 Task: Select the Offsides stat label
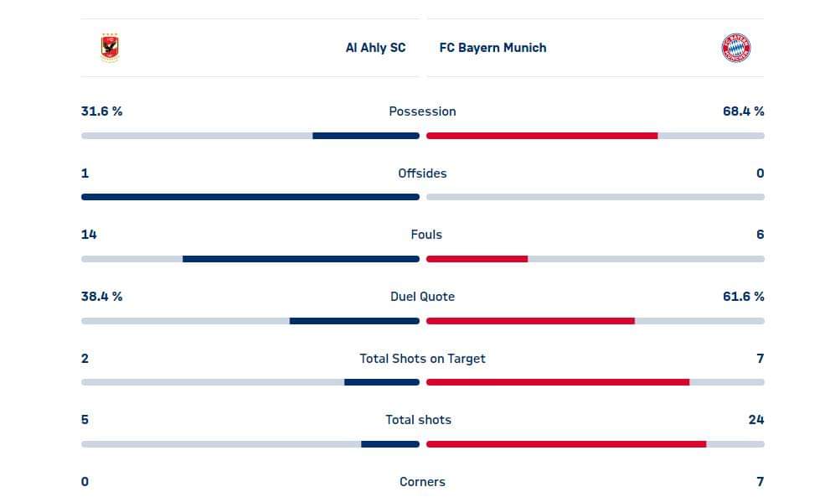422,173
